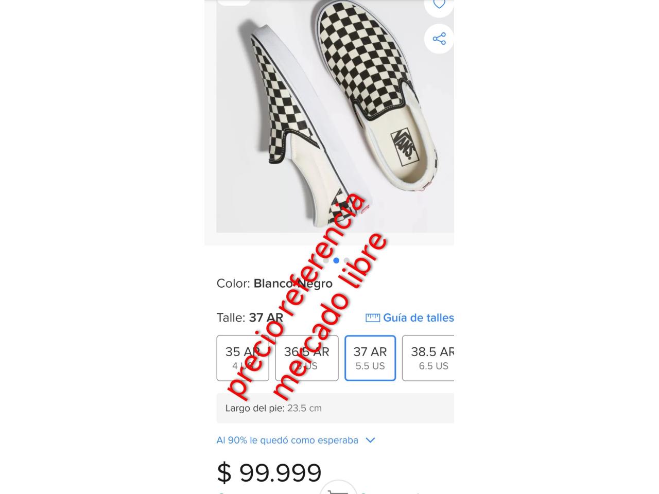Choose size 35 AR

coord(242,358)
